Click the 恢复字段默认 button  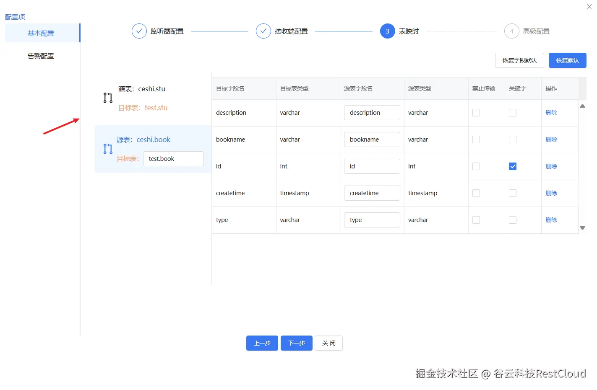519,60
